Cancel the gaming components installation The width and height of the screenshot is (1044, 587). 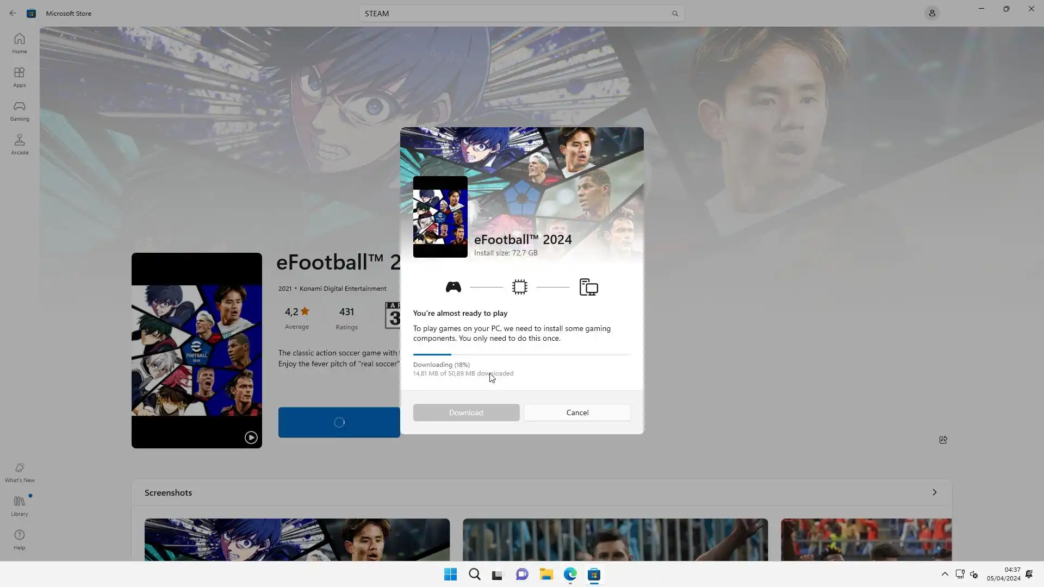click(x=577, y=413)
